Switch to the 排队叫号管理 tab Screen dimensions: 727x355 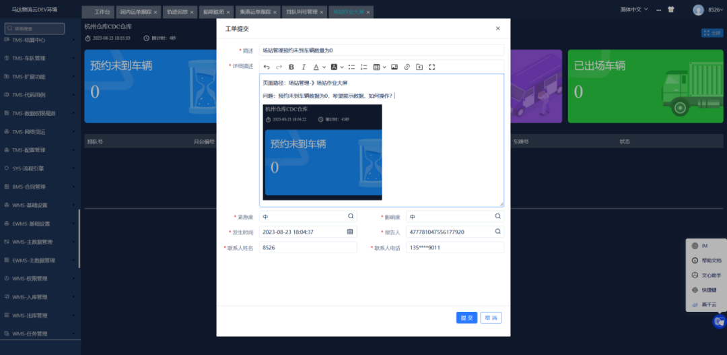tap(302, 12)
